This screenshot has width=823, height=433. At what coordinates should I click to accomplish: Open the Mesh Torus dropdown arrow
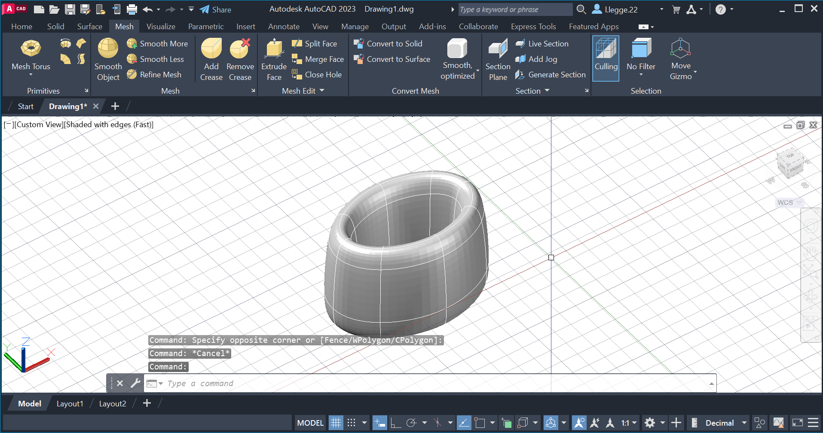31,75
